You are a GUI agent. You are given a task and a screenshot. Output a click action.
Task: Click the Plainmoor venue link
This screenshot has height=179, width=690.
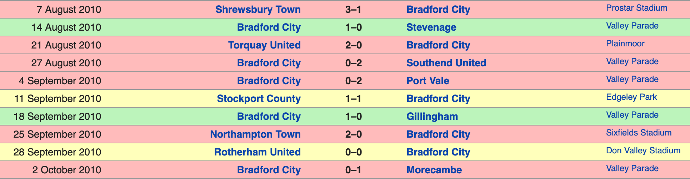click(625, 44)
